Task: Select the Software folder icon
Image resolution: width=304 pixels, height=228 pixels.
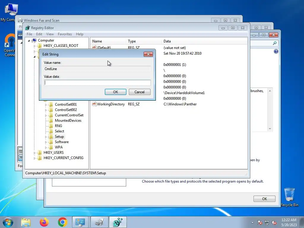Action: [x=51, y=142]
